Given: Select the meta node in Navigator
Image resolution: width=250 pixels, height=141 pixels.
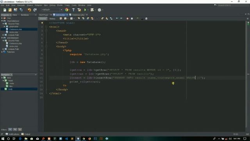Looking at the screenshot, I should coord(12,83).
